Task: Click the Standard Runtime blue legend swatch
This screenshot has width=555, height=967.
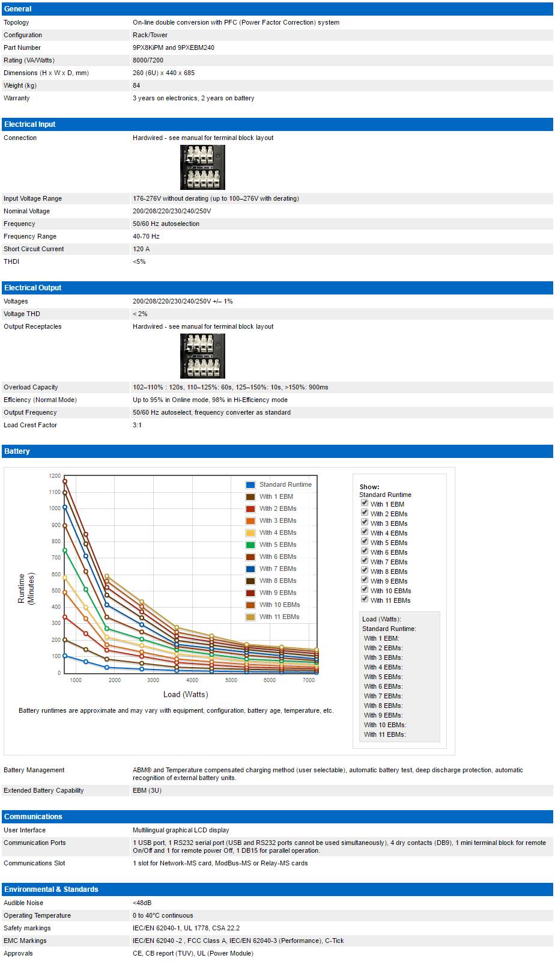Action: coord(250,485)
